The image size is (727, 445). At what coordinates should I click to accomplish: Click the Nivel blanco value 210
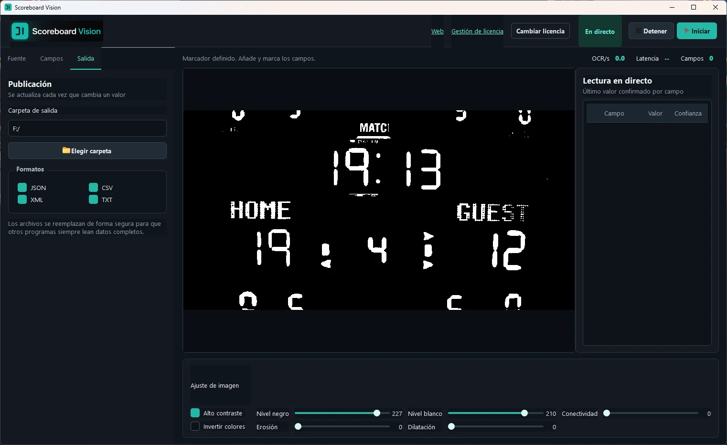[x=551, y=413]
